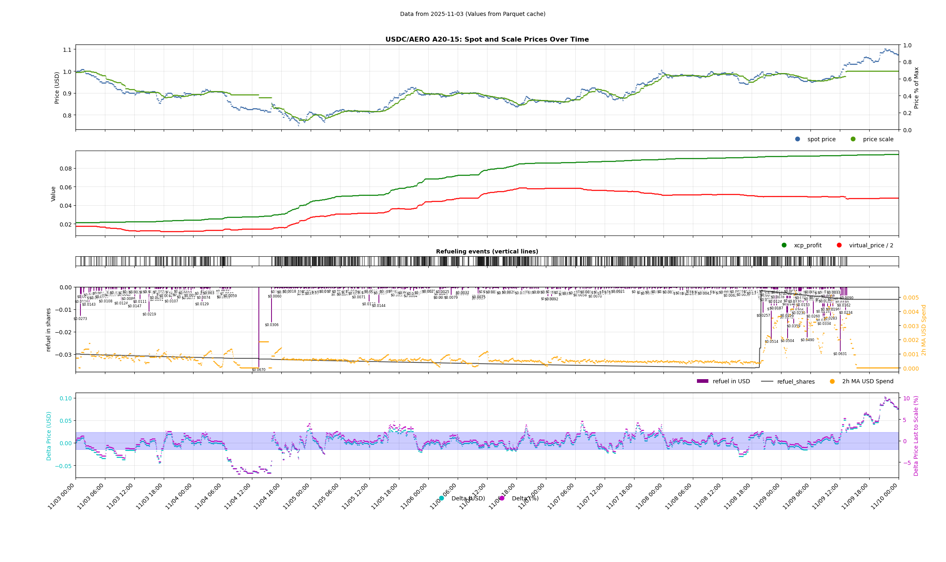Click the orange 2h MA USD Spend marker

point(832,382)
